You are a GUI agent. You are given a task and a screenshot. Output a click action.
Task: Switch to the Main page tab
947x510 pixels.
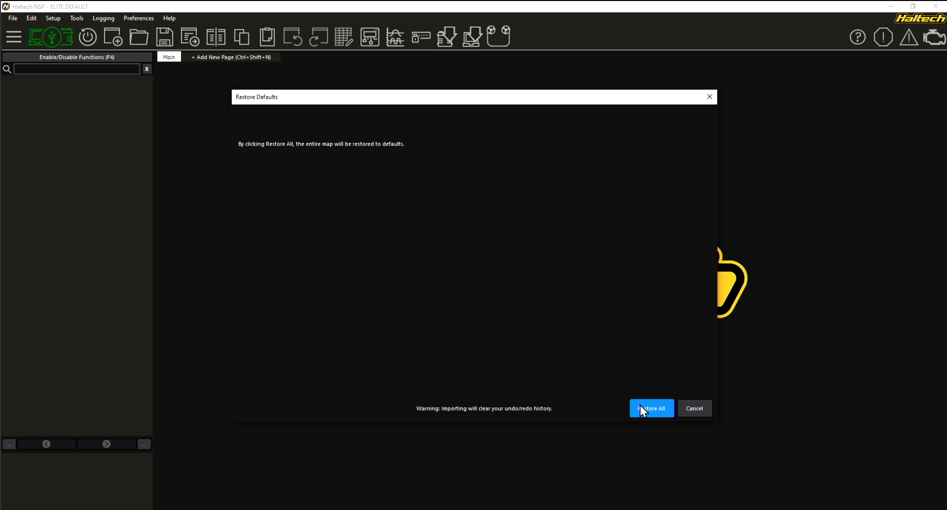coord(169,57)
